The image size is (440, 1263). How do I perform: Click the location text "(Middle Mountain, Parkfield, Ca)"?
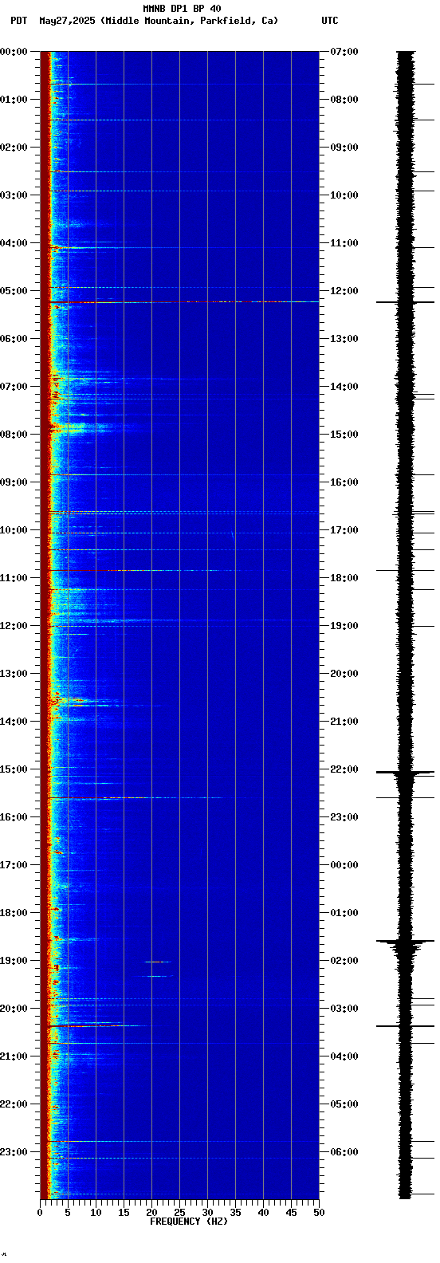188,21
